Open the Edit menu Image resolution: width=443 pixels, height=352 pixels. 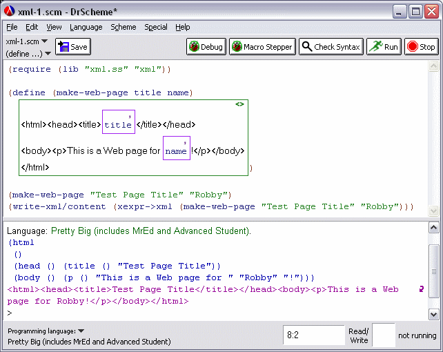[32, 27]
